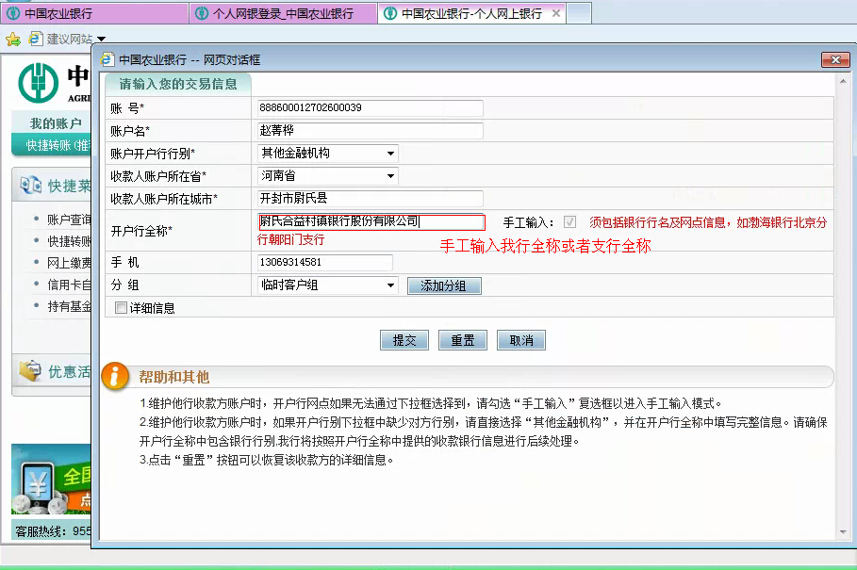The height and width of the screenshot is (570, 857).
Task: Open the 账户开户行行别 dropdown
Action: [327, 153]
